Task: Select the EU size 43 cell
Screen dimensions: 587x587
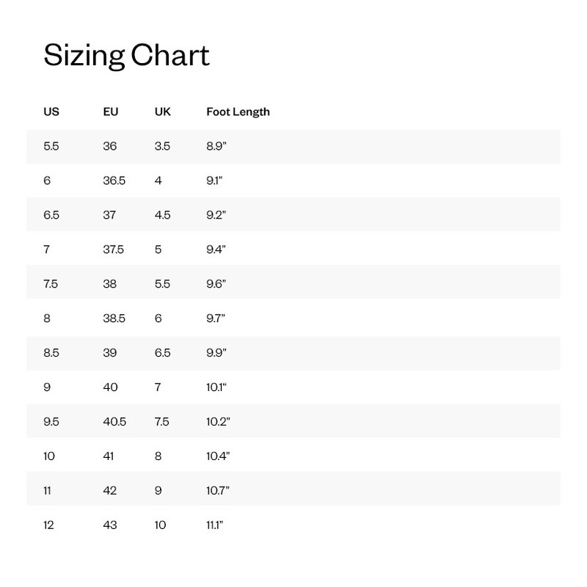Action: coord(110,525)
